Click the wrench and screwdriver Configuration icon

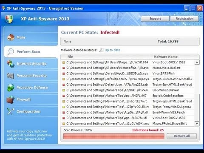(x=11, y=111)
